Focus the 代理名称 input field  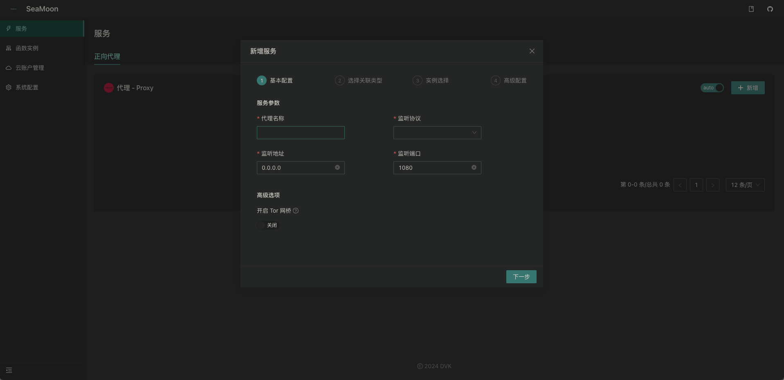coord(301,133)
